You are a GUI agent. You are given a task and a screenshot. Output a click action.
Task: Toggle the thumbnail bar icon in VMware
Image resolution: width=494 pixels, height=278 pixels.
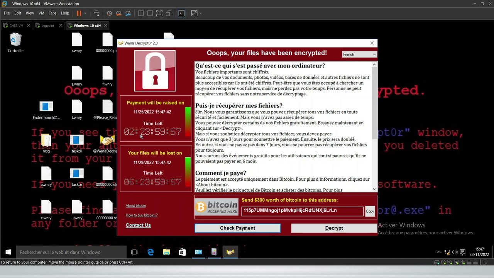150,13
